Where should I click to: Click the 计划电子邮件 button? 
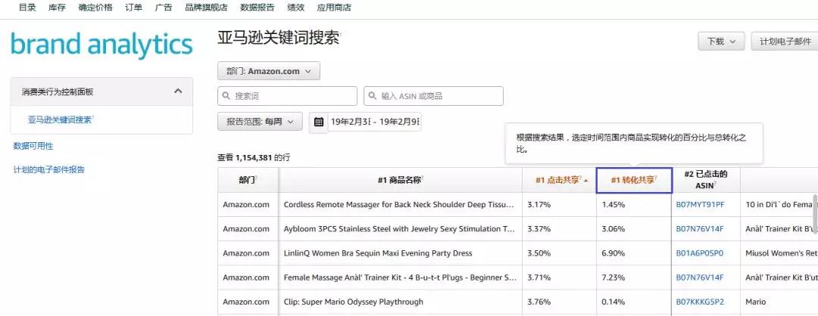[785, 41]
